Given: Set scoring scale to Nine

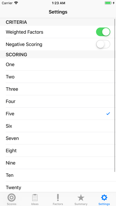Looking at the screenshot, I should click(58, 163).
